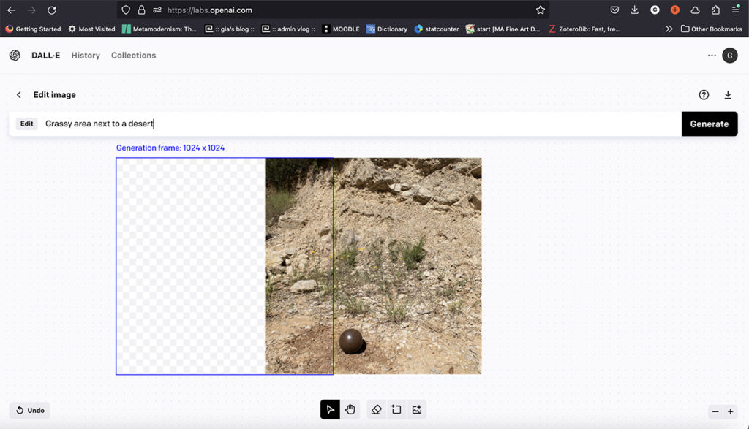The height and width of the screenshot is (429, 749).
Task: Add a new generation frame
Action: 396,409
